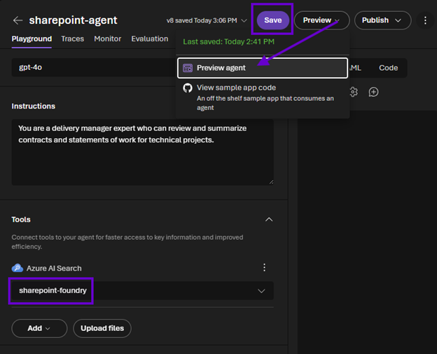Screen dimensions: 437x354
Task: Open the more options vertical dots menu
Action: (x=425, y=20)
